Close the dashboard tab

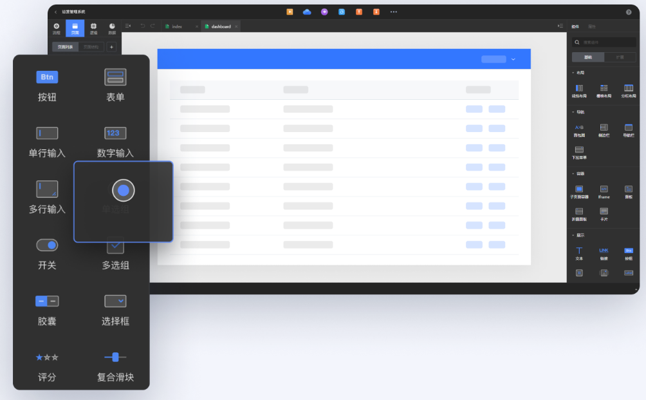(237, 26)
